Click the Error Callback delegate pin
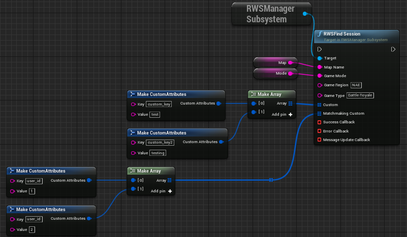 [x=319, y=131]
